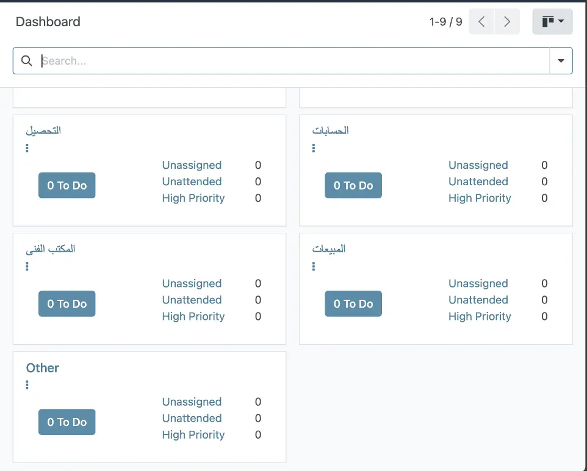Click 0 To Do button in الحسابات
This screenshot has height=471, width=587.
tap(353, 186)
